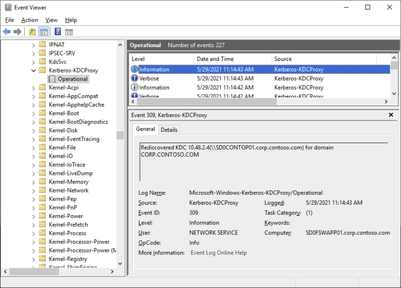Click the Back navigation arrow

tap(6, 31)
